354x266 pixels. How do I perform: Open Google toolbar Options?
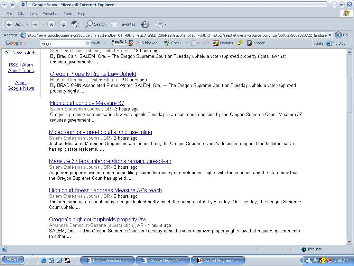pyautogui.click(x=223, y=43)
